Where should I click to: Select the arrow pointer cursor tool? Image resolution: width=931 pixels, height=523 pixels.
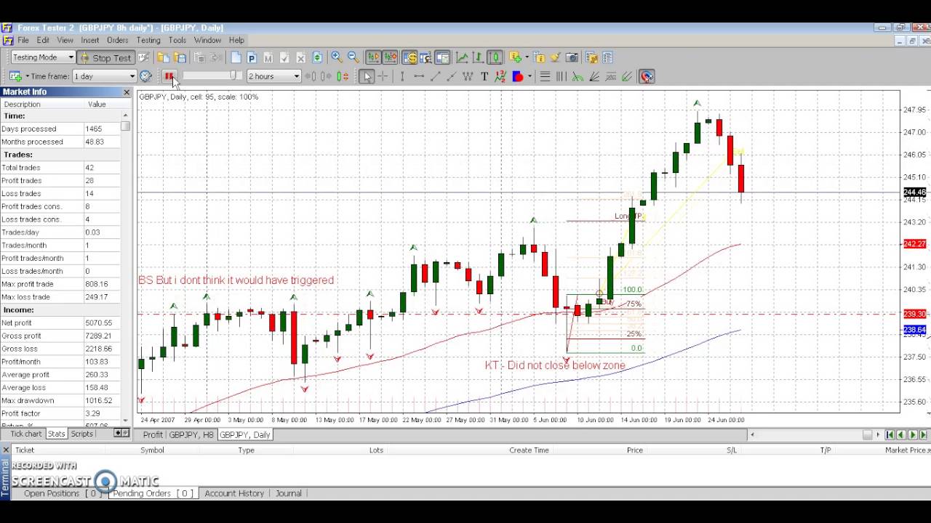367,76
